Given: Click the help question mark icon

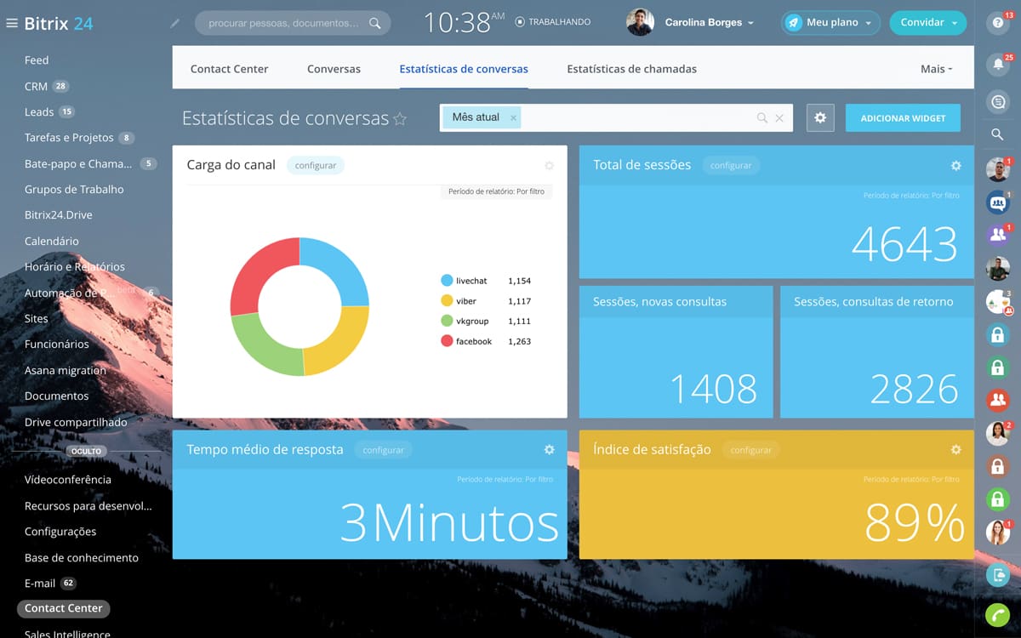Looking at the screenshot, I should (x=996, y=24).
